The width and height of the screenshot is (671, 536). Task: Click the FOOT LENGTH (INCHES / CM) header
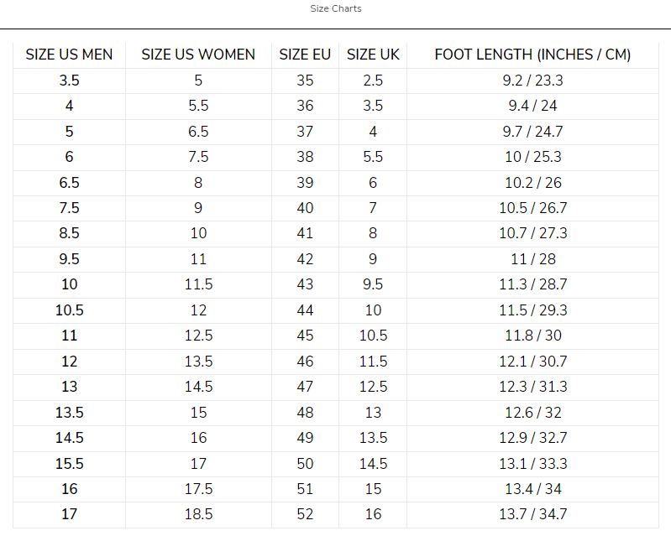tap(532, 55)
